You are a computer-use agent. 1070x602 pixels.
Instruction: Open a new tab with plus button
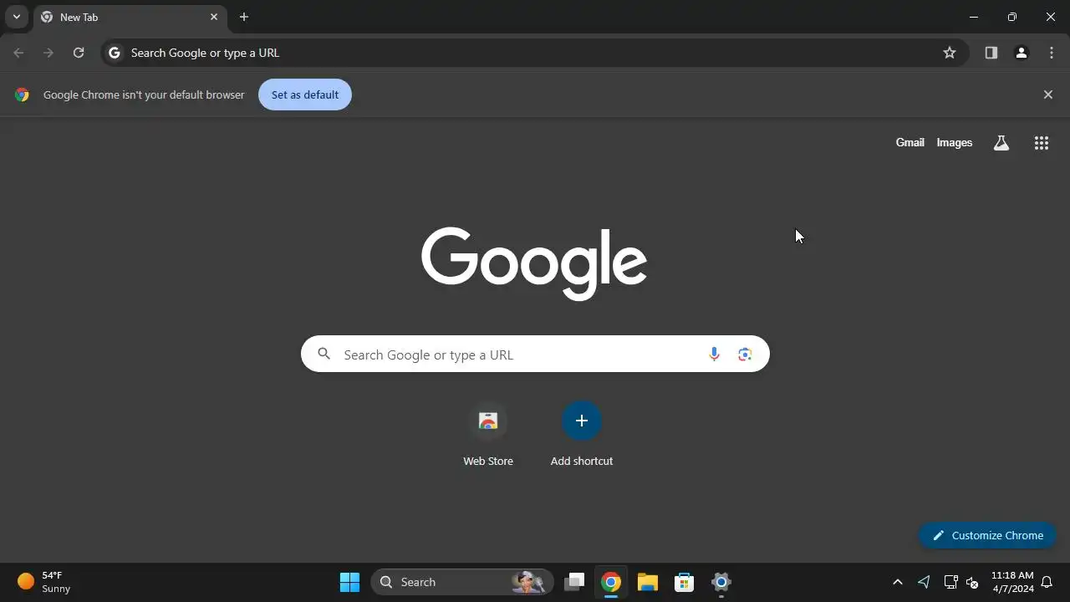click(244, 17)
